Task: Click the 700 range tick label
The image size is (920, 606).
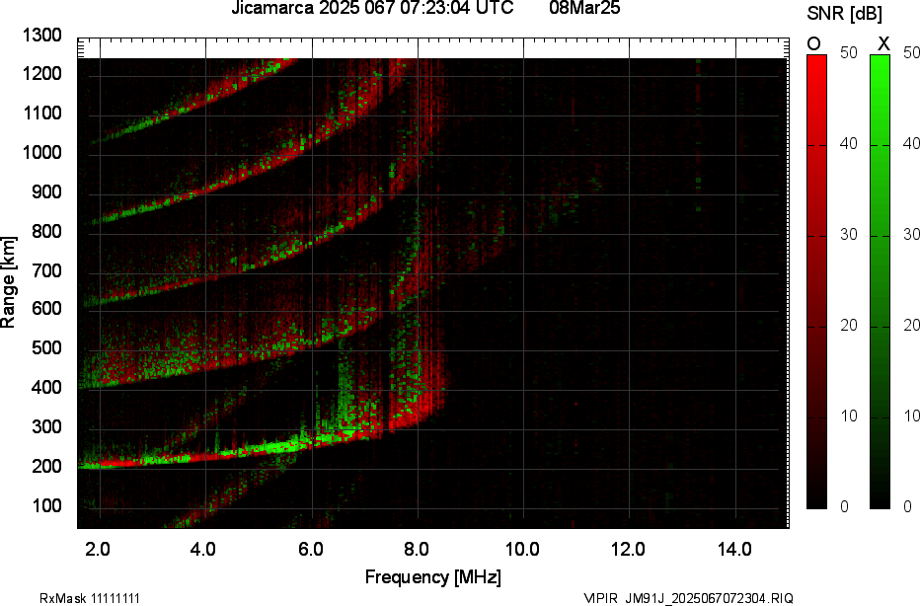Action: click(45, 270)
